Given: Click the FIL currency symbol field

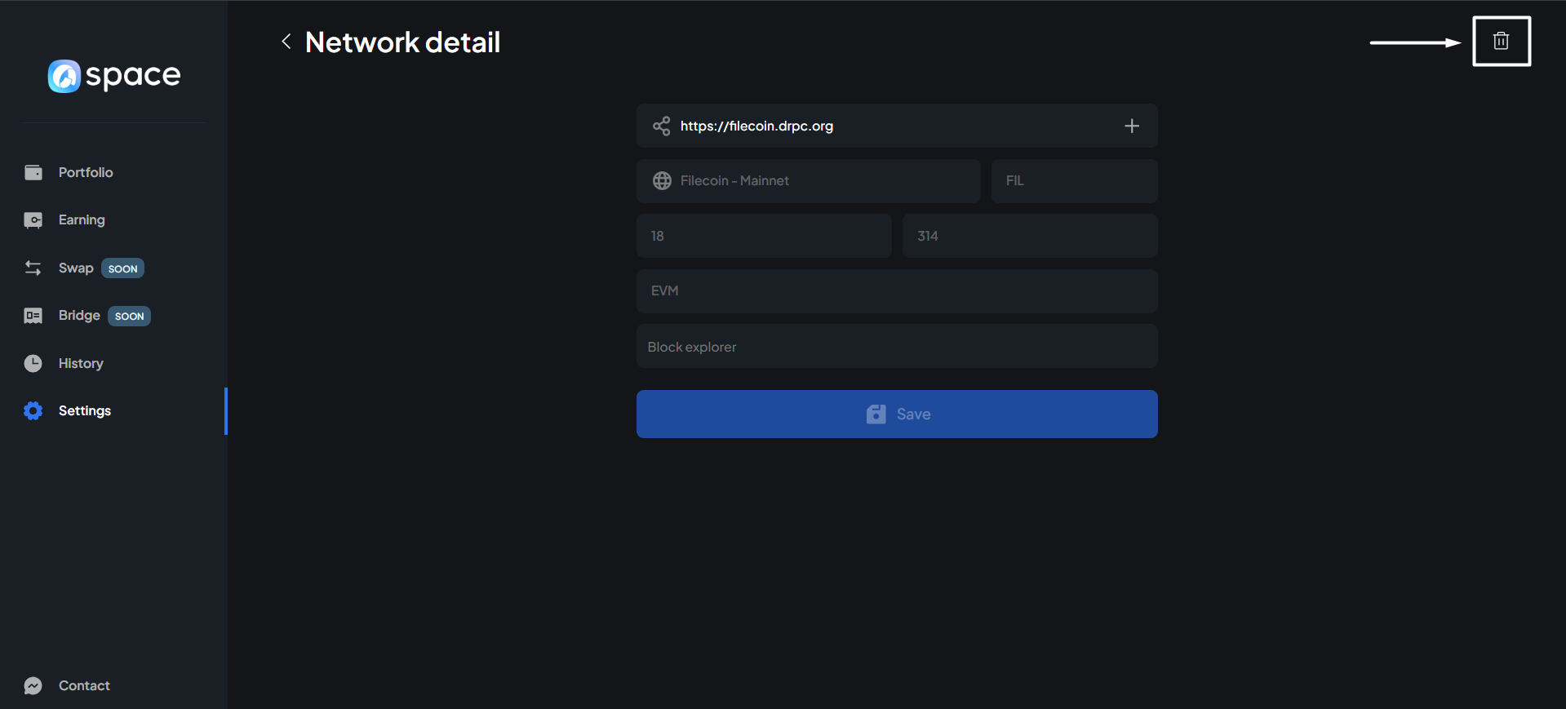Looking at the screenshot, I should [1073, 180].
